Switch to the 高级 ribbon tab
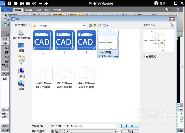Viewport: 185px width, 133px height. tap(39, 10)
